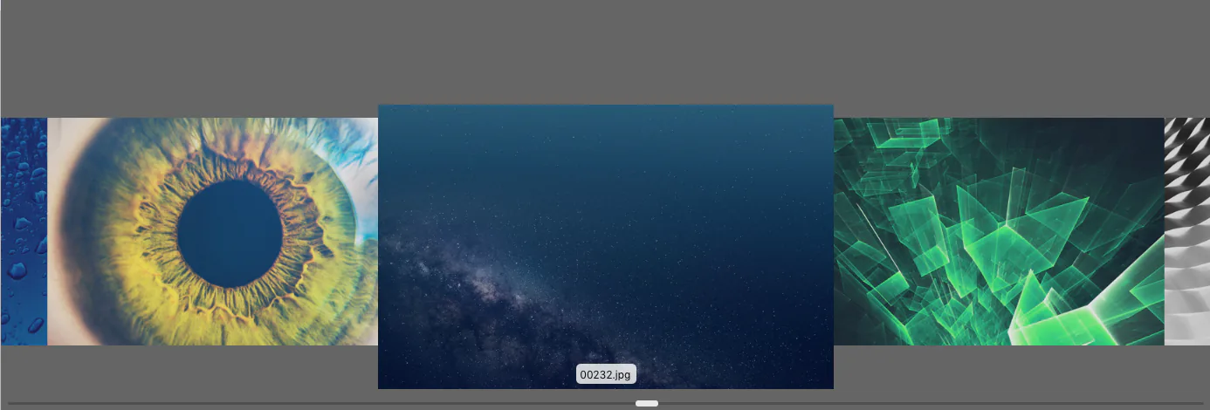The width and height of the screenshot is (1210, 410).
Task: Click the 00232.jpg filename label
Action: tap(606, 374)
